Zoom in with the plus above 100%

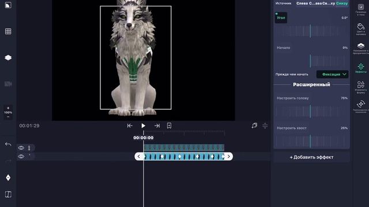click(x=8, y=108)
